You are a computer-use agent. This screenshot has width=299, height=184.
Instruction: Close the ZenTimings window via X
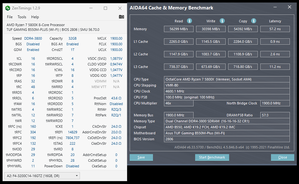120,8
